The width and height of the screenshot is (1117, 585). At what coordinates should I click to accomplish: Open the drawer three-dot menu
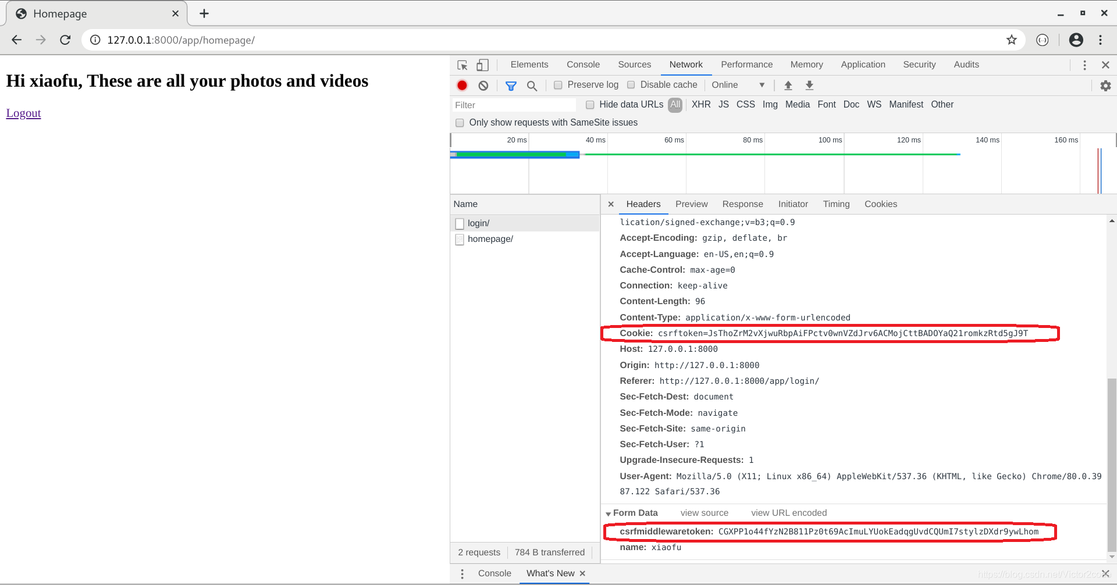[x=463, y=574]
